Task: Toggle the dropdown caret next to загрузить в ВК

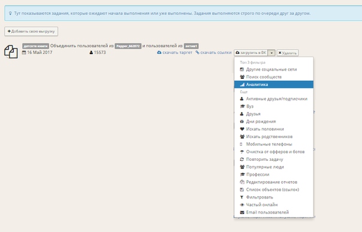Action: tap(271, 53)
